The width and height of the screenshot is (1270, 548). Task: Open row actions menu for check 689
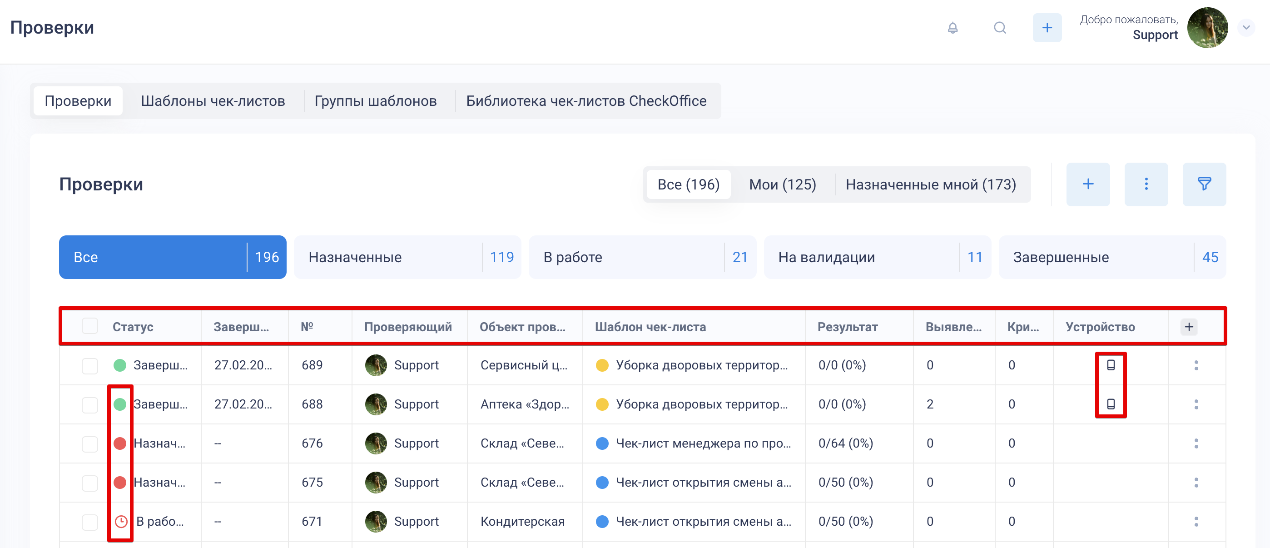point(1196,365)
